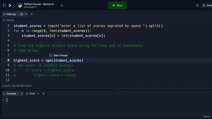
Task: Click the Start thread tooltip button
Action: (x=58, y=55)
